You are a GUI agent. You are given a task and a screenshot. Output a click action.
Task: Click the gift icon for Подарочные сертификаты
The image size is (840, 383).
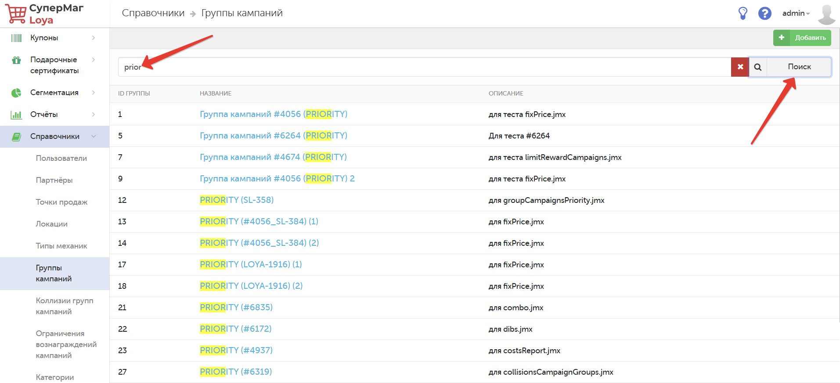pyautogui.click(x=16, y=60)
